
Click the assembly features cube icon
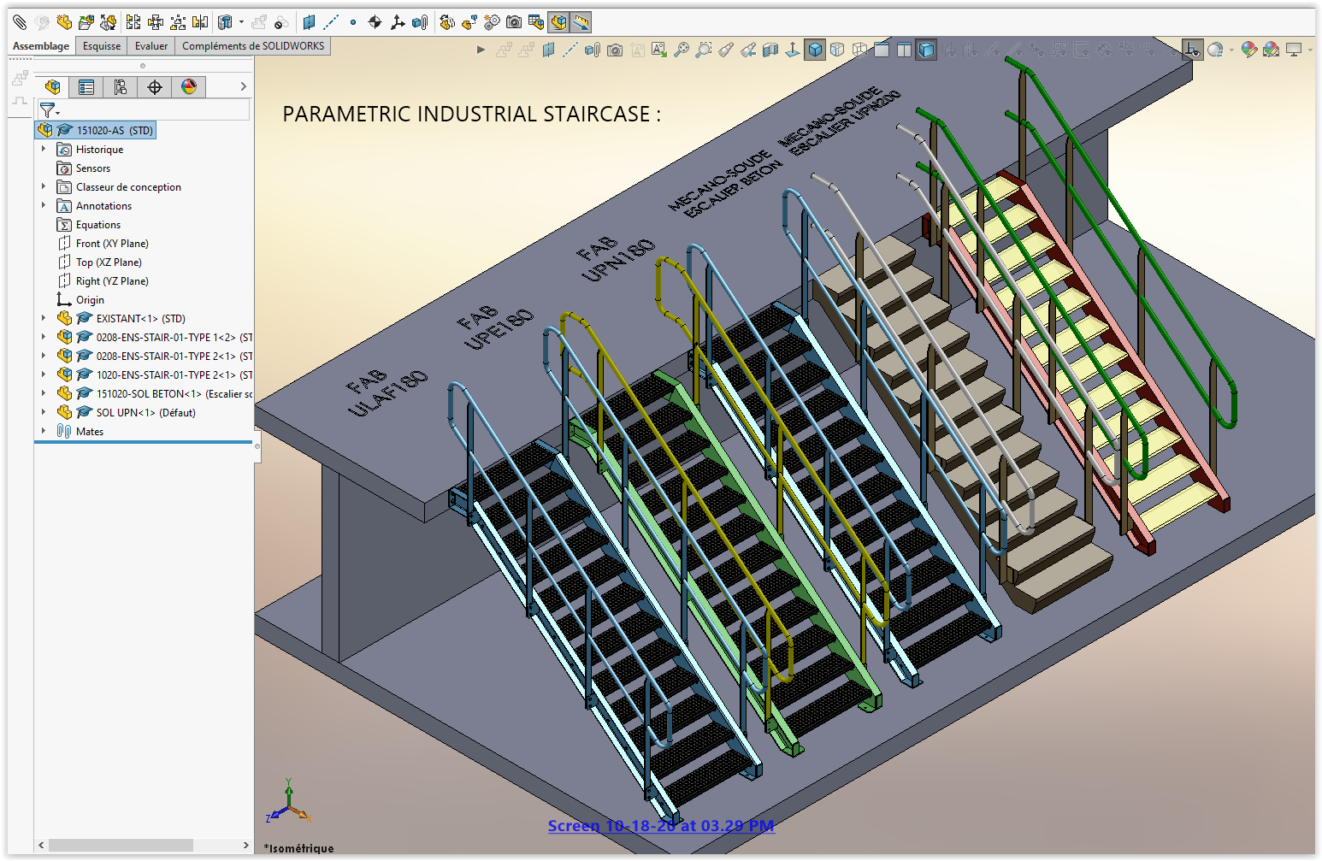pos(225,22)
